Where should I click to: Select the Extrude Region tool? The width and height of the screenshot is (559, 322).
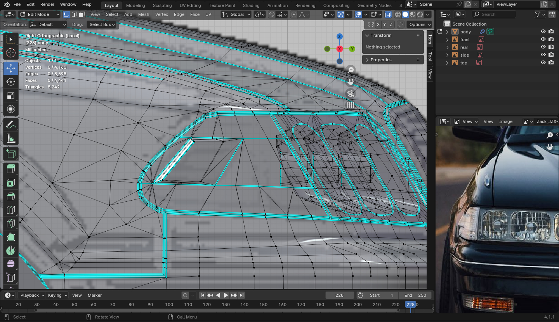[11, 169]
